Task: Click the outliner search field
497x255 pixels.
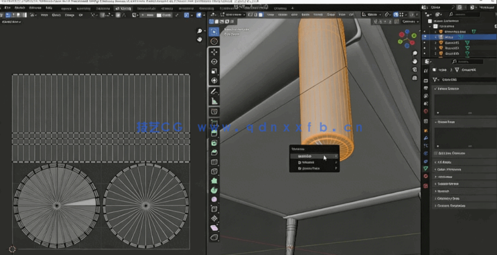Action: click(464, 14)
